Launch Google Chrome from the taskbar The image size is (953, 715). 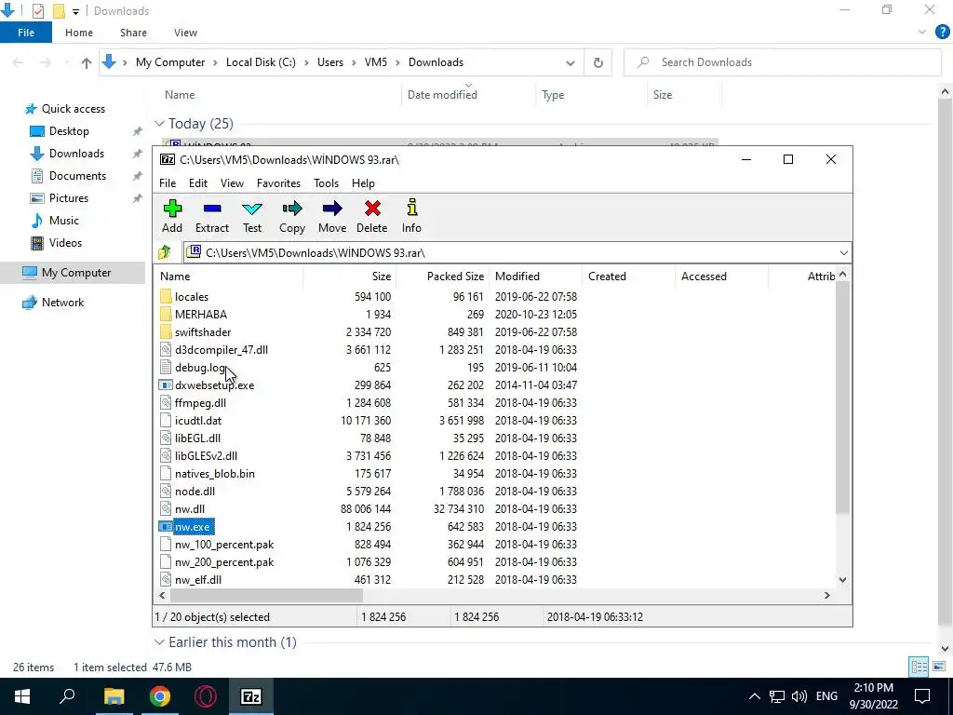click(x=160, y=696)
